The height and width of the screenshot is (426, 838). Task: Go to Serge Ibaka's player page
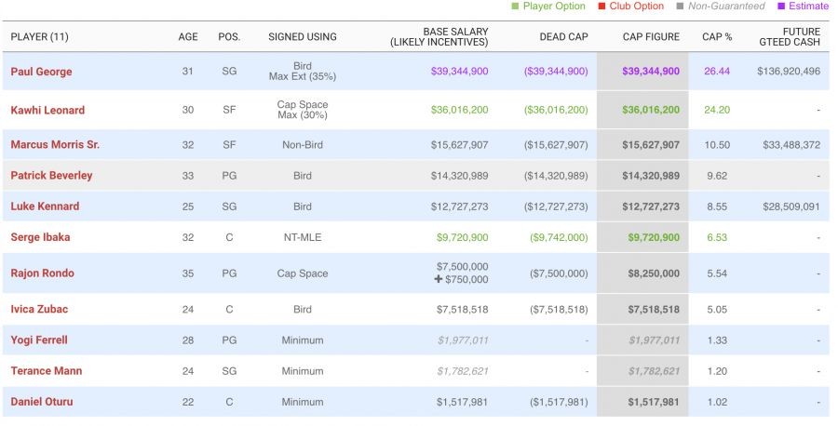click(40, 237)
